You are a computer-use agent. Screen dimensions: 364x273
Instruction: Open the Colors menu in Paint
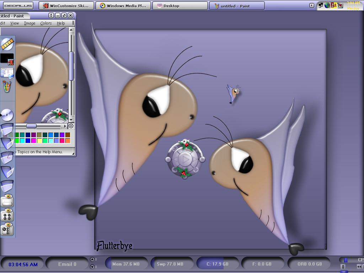46,23
